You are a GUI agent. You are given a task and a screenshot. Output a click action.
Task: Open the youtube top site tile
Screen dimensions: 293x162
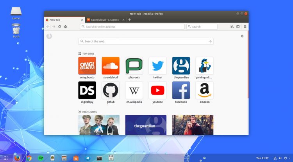pyautogui.click(x=157, y=90)
